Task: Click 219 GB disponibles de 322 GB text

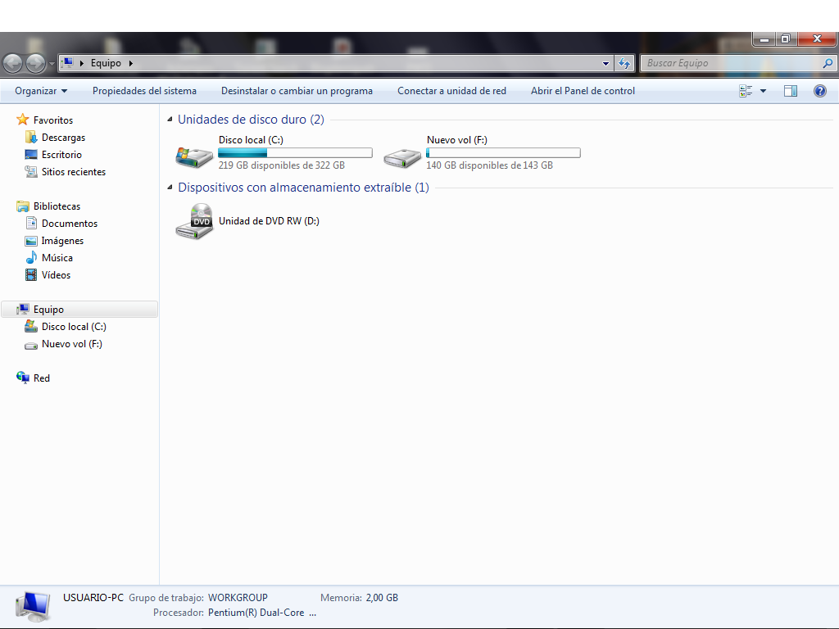Action: 282,165
